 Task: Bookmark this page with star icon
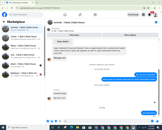point(148,8)
